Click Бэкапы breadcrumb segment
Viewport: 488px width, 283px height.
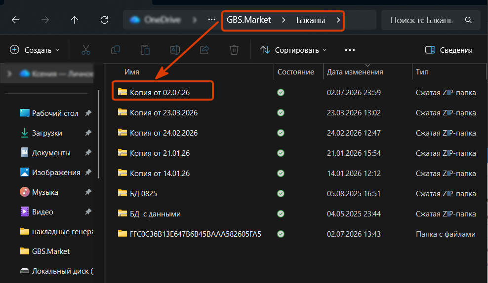click(x=310, y=21)
